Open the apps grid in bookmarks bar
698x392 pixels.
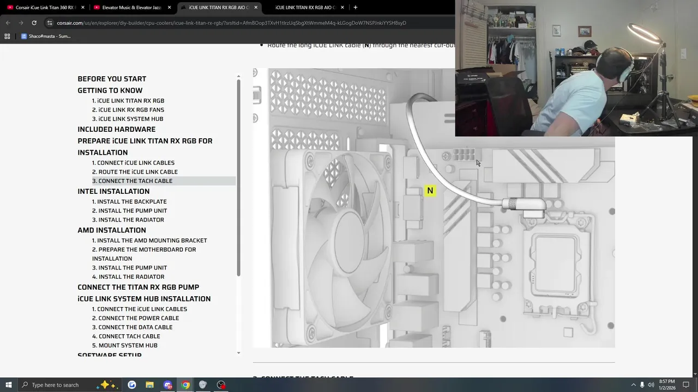7,36
